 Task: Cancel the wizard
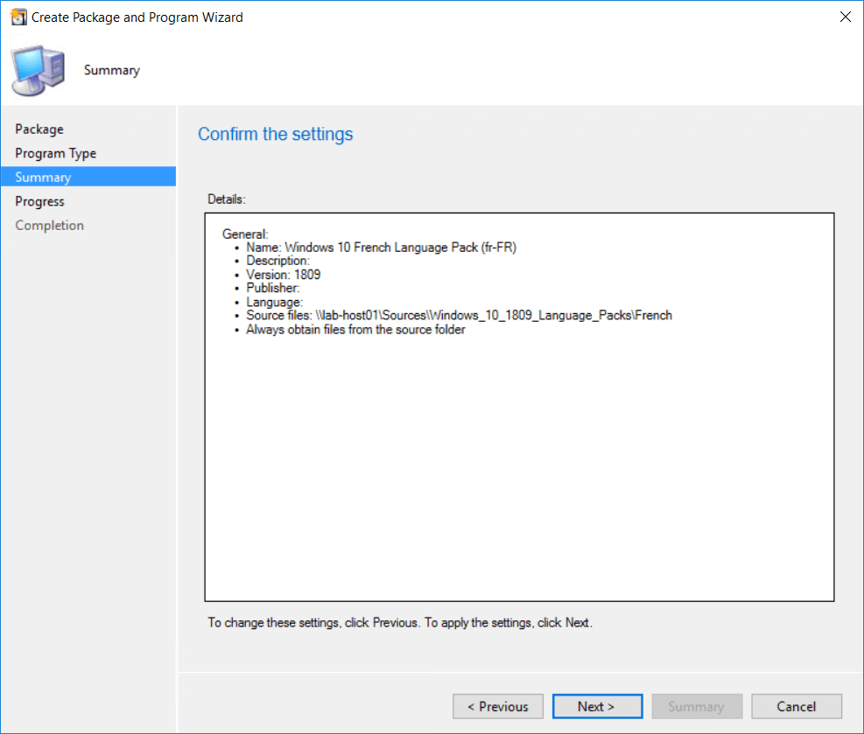click(796, 706)
